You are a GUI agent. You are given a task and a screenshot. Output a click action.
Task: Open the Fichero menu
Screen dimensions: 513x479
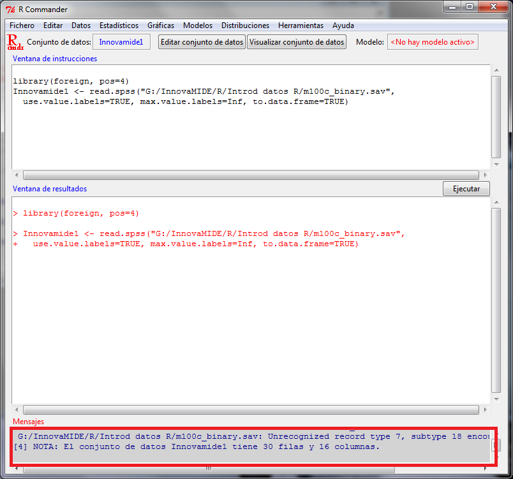(x=22, y=26)
